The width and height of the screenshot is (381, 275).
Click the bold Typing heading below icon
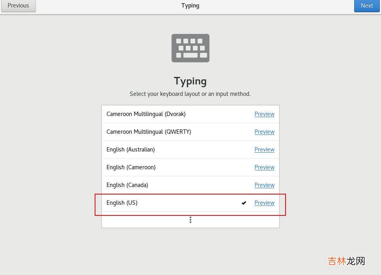point(190,81)
